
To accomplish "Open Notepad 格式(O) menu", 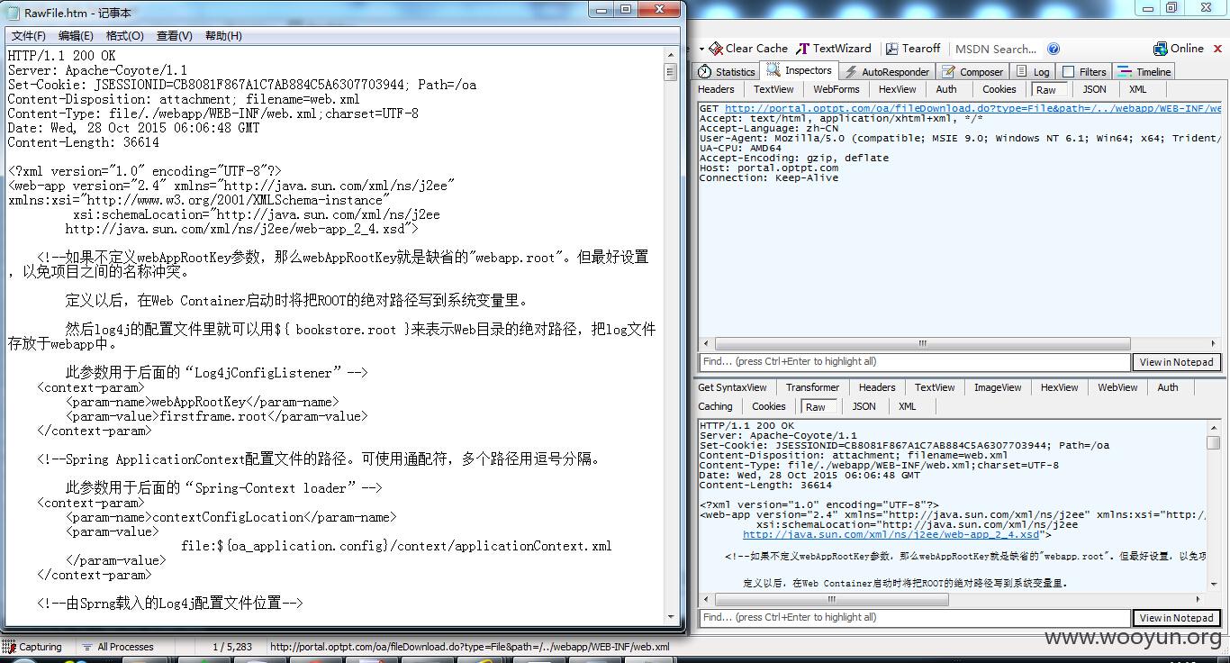I will pos(124,36).
